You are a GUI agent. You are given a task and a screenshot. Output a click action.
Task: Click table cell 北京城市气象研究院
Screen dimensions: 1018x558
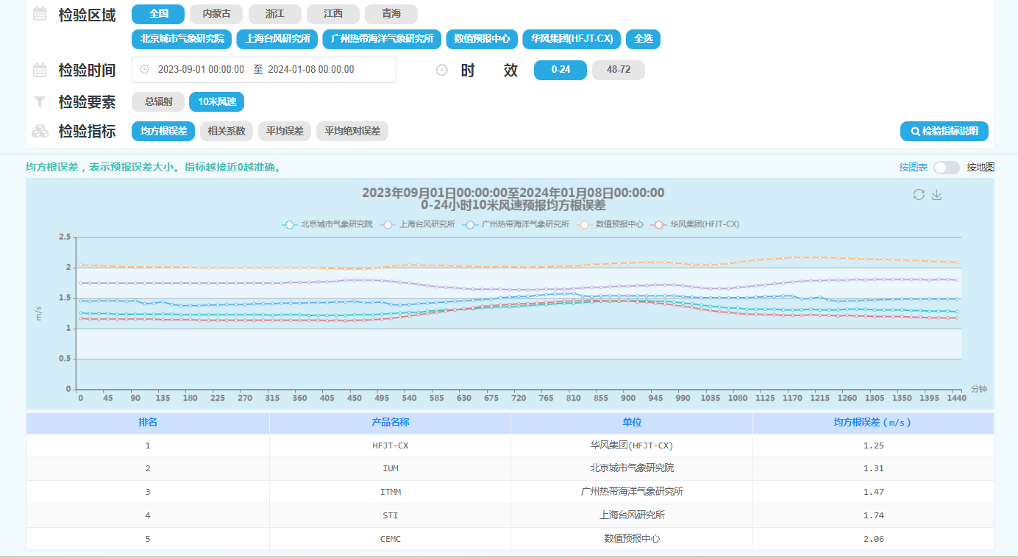click(x=632, y=468)
